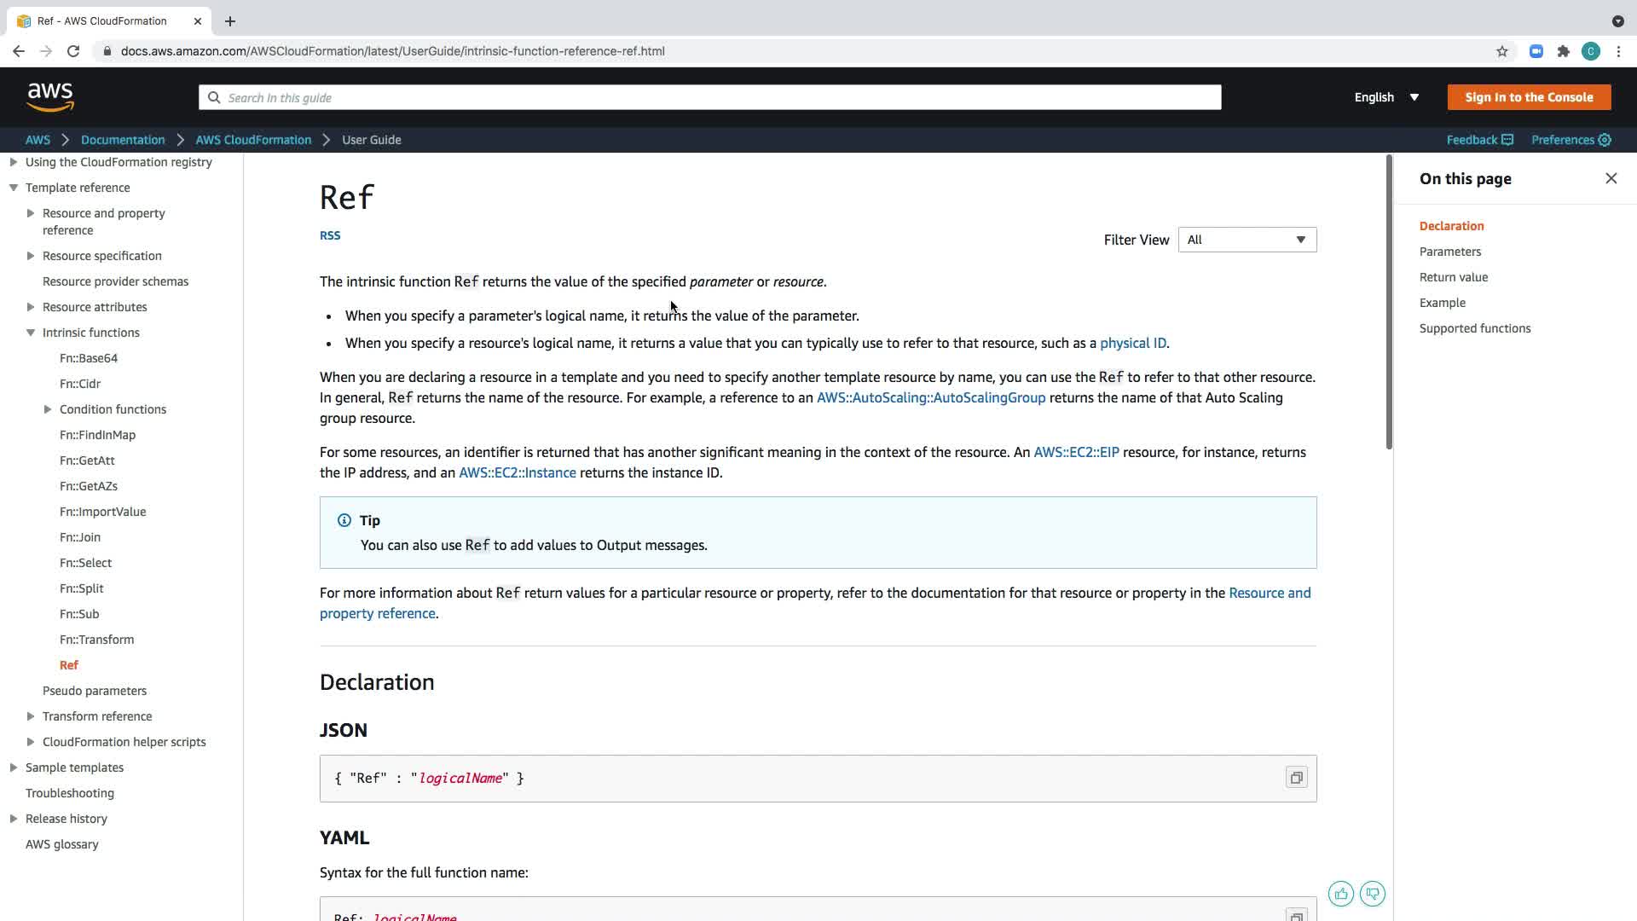This screenshot has width=1637, height=921.
Task: Expand Condition functions in sidebar
Action: point(48,409)
